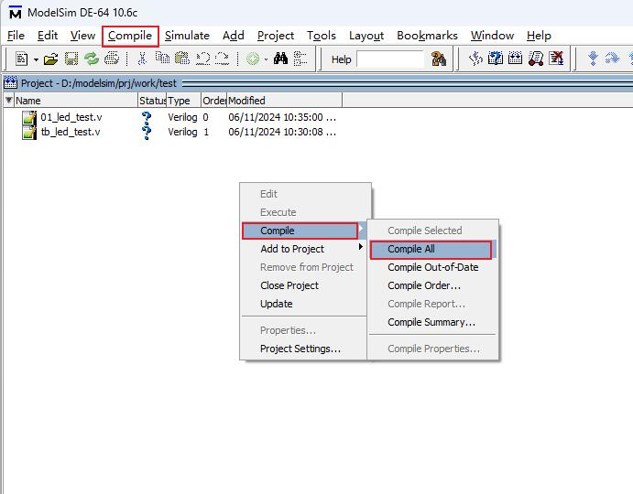633x494 pixels.
Task: Select the 01_led_test.v file row
Action: (x=179, y=117)
